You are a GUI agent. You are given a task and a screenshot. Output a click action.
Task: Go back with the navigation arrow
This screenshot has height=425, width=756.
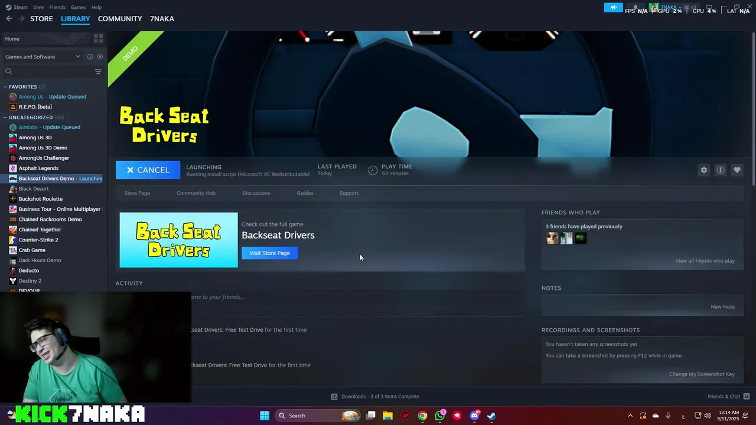point(9,19)
